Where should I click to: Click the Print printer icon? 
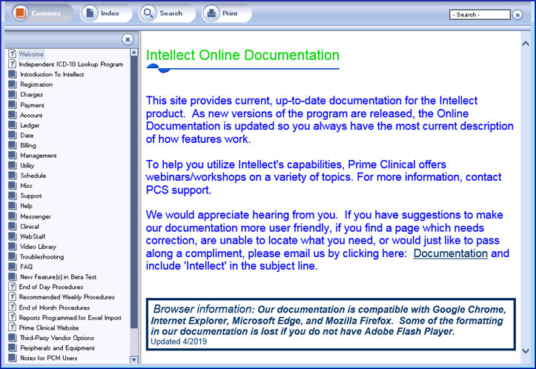click(211, 13)
